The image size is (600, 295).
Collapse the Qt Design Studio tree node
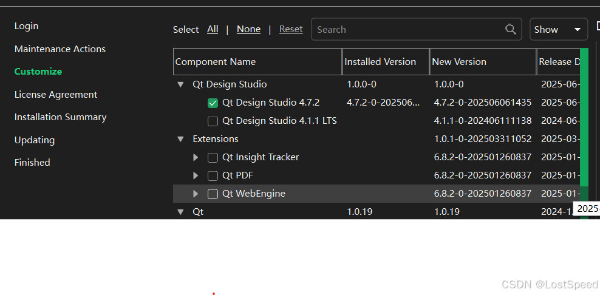pos(180,84)
